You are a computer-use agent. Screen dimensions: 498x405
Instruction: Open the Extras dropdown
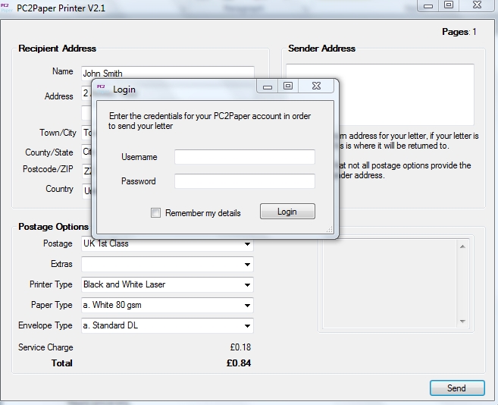[168, 264]
